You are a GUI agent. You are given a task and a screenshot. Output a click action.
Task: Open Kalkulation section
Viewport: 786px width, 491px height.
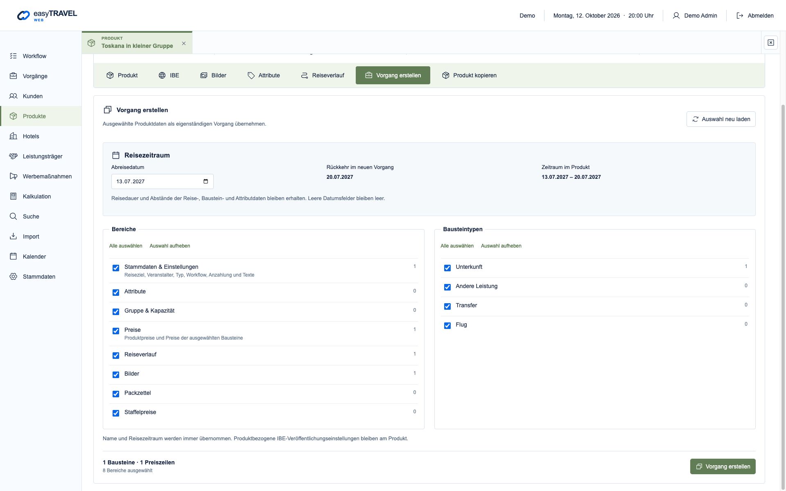point(41,196)
